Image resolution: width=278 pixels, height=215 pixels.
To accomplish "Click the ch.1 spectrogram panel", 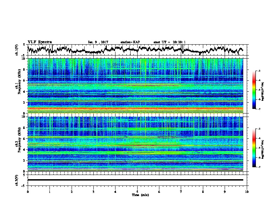I will 135,86.
